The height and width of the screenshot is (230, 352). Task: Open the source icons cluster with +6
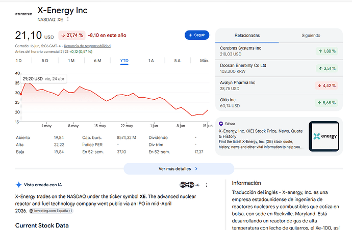point(189,185)
